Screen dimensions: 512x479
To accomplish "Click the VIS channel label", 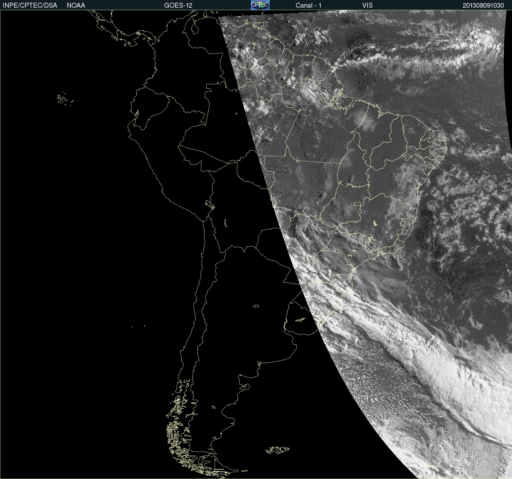I will 367,5.
